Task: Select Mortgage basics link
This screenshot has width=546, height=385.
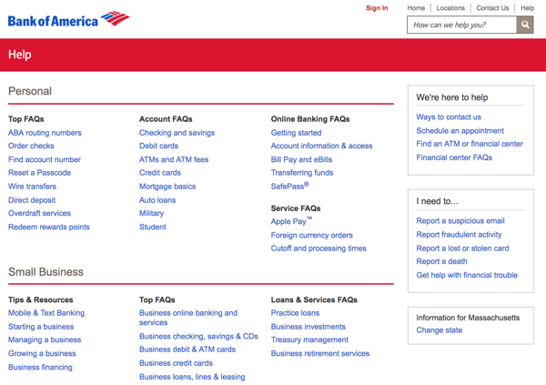Action: click(167, 187)
